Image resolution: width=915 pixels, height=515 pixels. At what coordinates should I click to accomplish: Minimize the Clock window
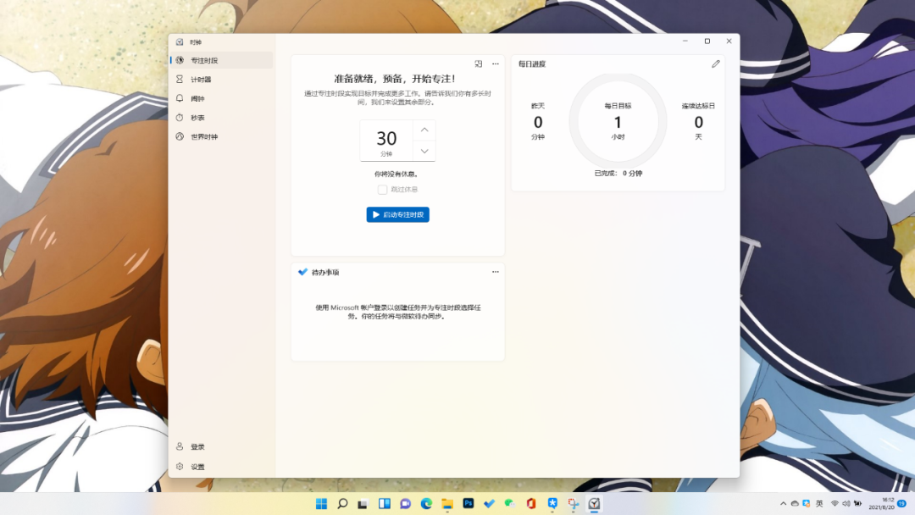pos(685,42)
